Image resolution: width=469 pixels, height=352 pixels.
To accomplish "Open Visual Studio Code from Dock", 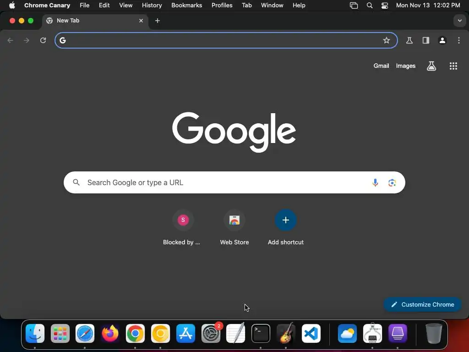I will coord(311,334).
